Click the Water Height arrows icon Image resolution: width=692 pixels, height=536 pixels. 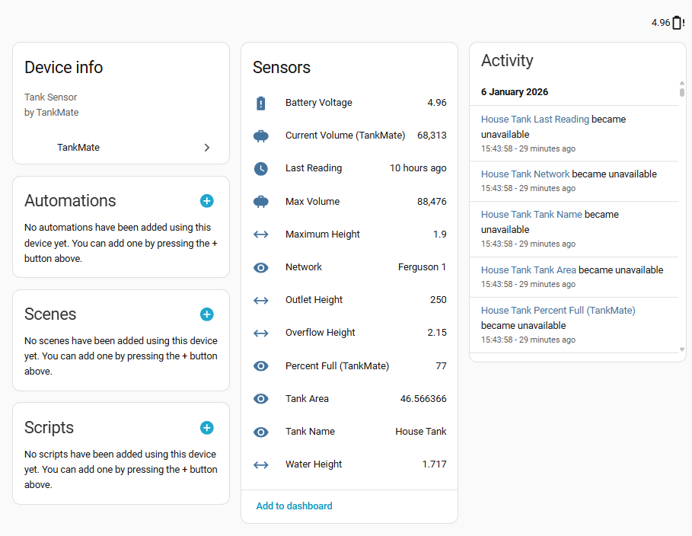(261, 464)
